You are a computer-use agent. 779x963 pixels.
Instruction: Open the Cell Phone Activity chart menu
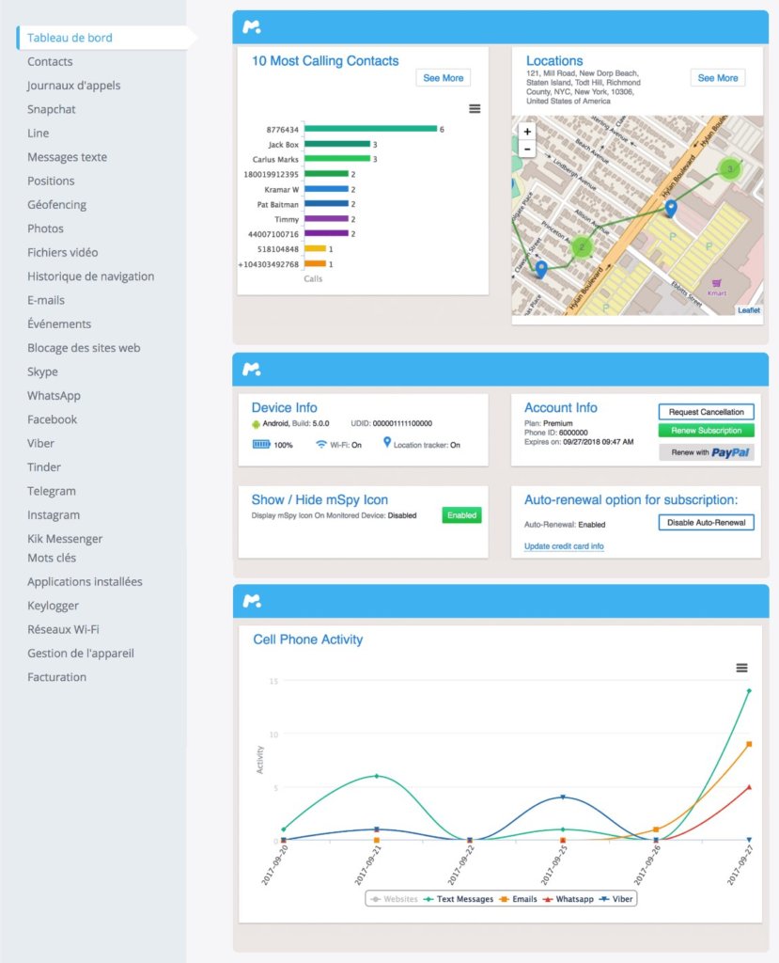(741, 668)
